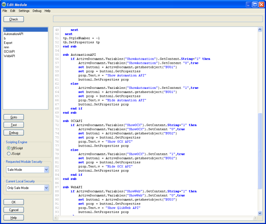This screenshot has width=266, height=224.
Task: Click the Goto button
Action: coord(14,117)
